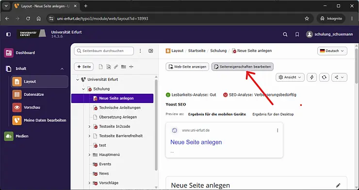Click the Layout breadcrumb

(175, 51)
